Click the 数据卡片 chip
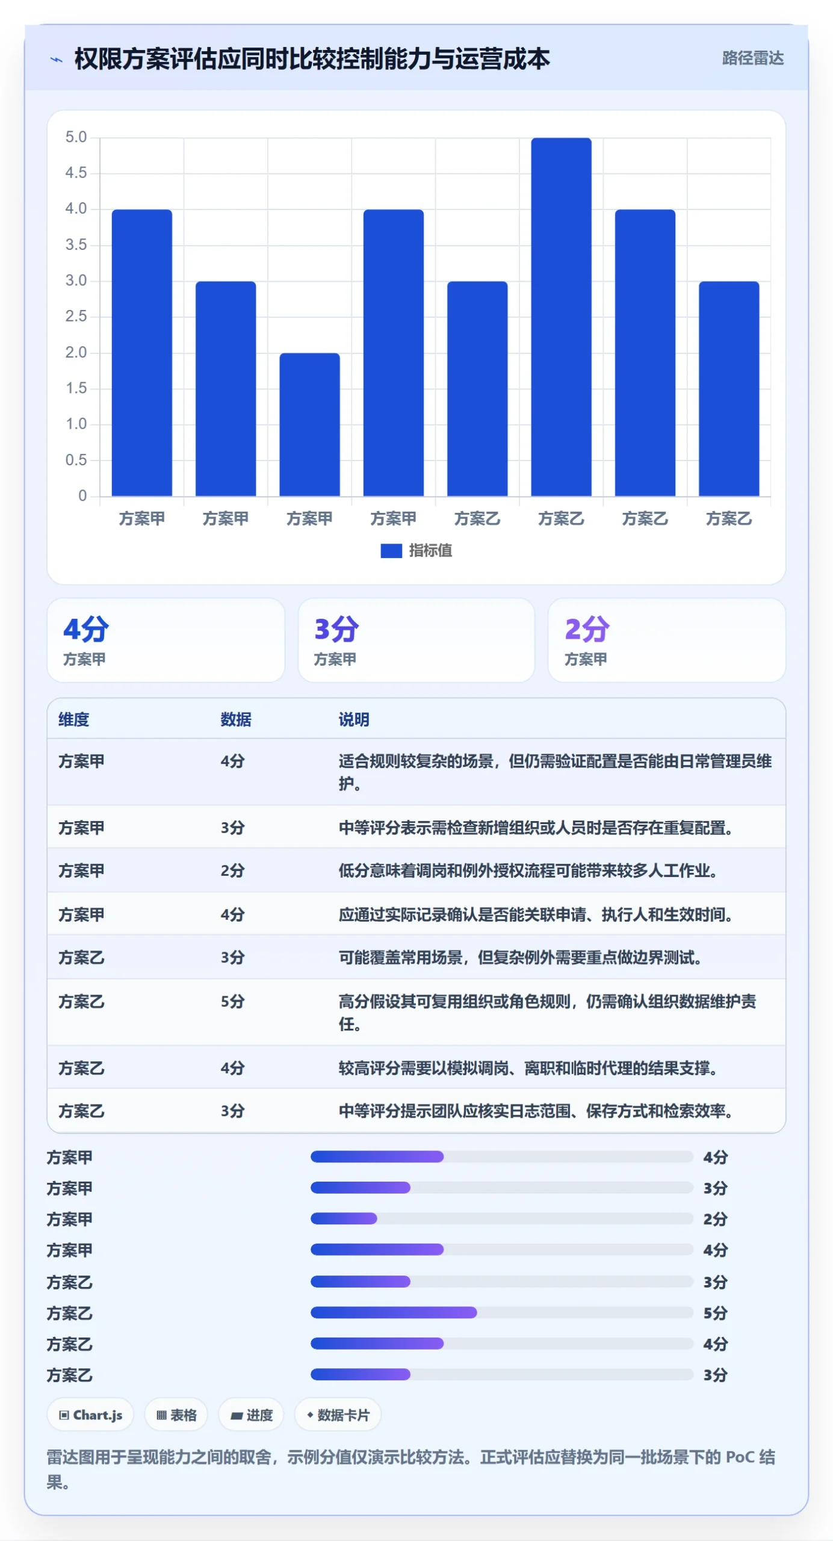The width and height of the screenshot is (833, 1541). [x=338, y=1415]
